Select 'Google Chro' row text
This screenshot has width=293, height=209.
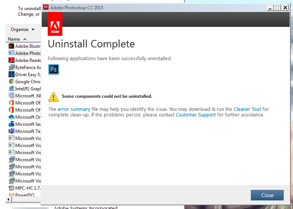[28, 82]
